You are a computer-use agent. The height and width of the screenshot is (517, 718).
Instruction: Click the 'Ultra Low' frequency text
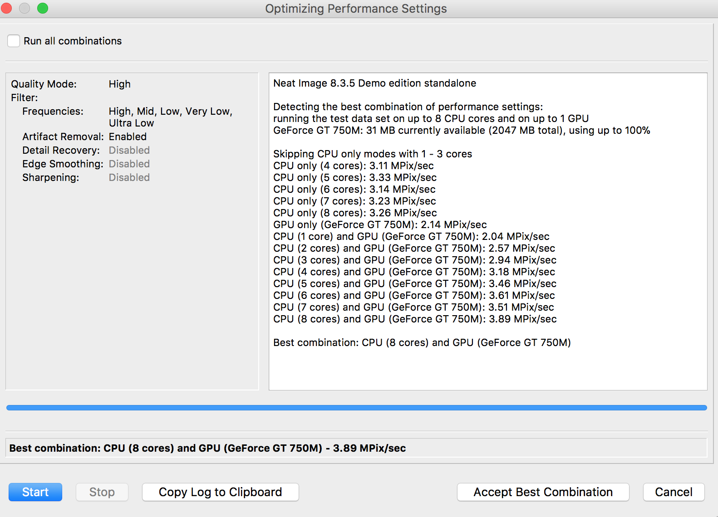pos(132,123)
